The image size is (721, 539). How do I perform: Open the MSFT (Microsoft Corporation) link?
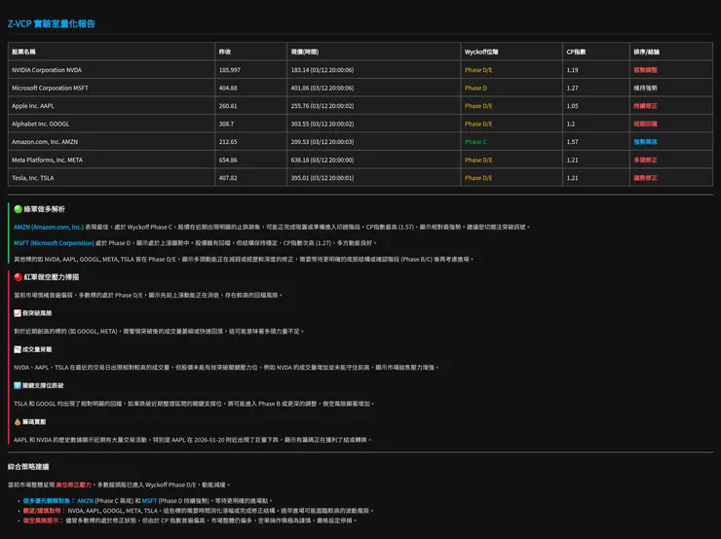point(54,243)
